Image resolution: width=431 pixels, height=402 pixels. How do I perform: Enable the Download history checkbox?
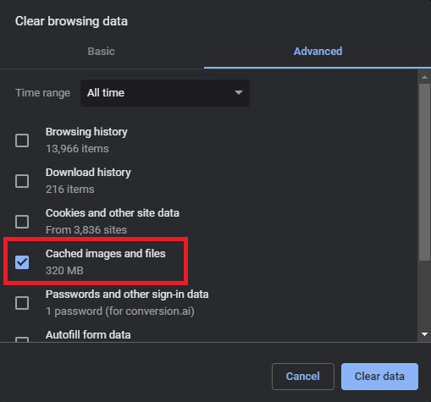[x=22, y=181]
